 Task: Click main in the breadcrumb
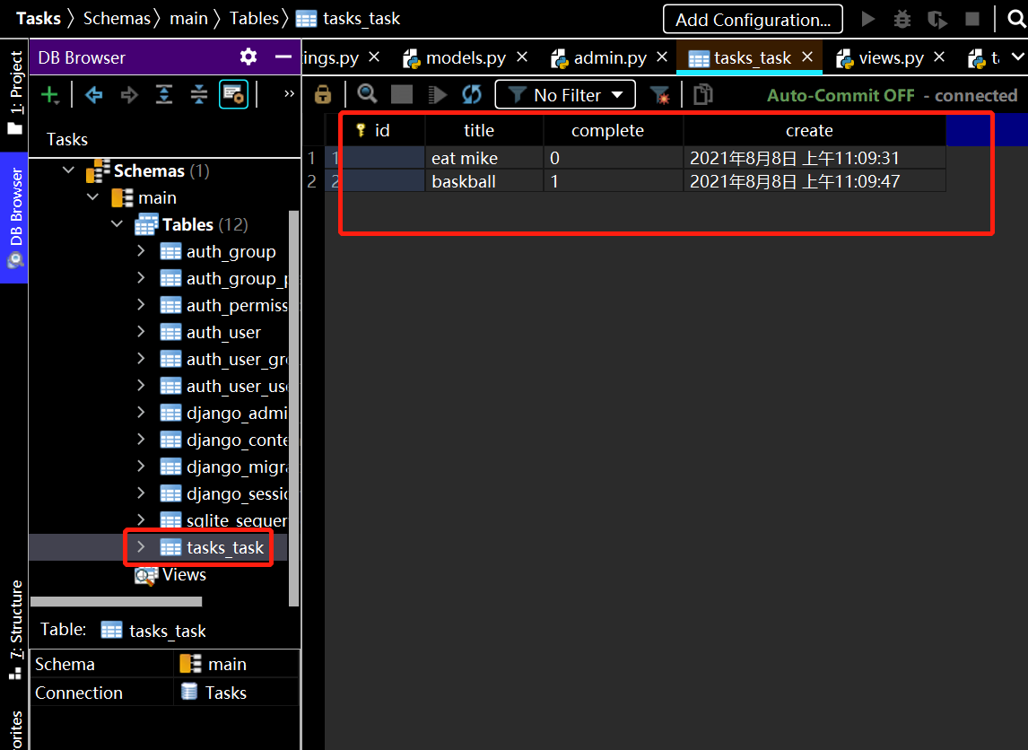[188, 19]
